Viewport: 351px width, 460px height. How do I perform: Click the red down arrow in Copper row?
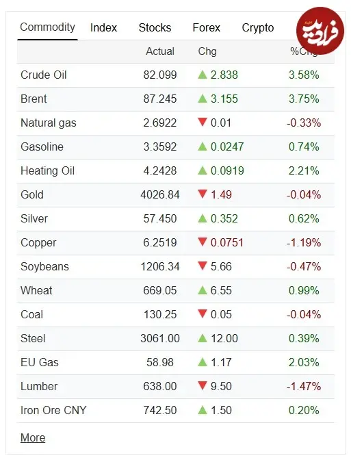pyautogui.click(x=203, y=242)
